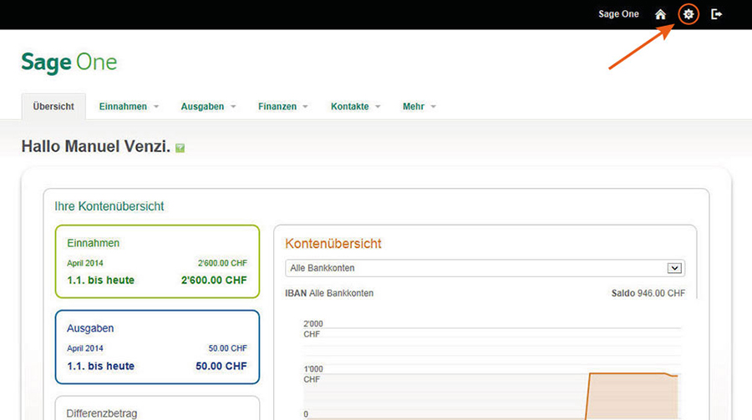Open the green help icon beside greeting

tap(180, 148)
